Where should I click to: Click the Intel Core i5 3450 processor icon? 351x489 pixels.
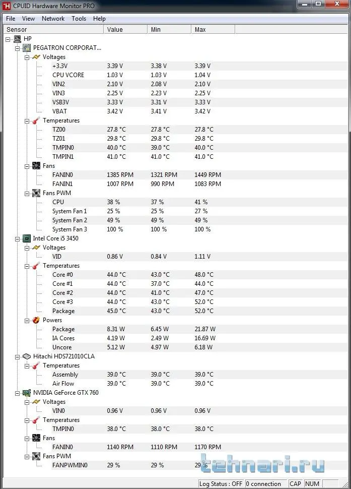27,238
